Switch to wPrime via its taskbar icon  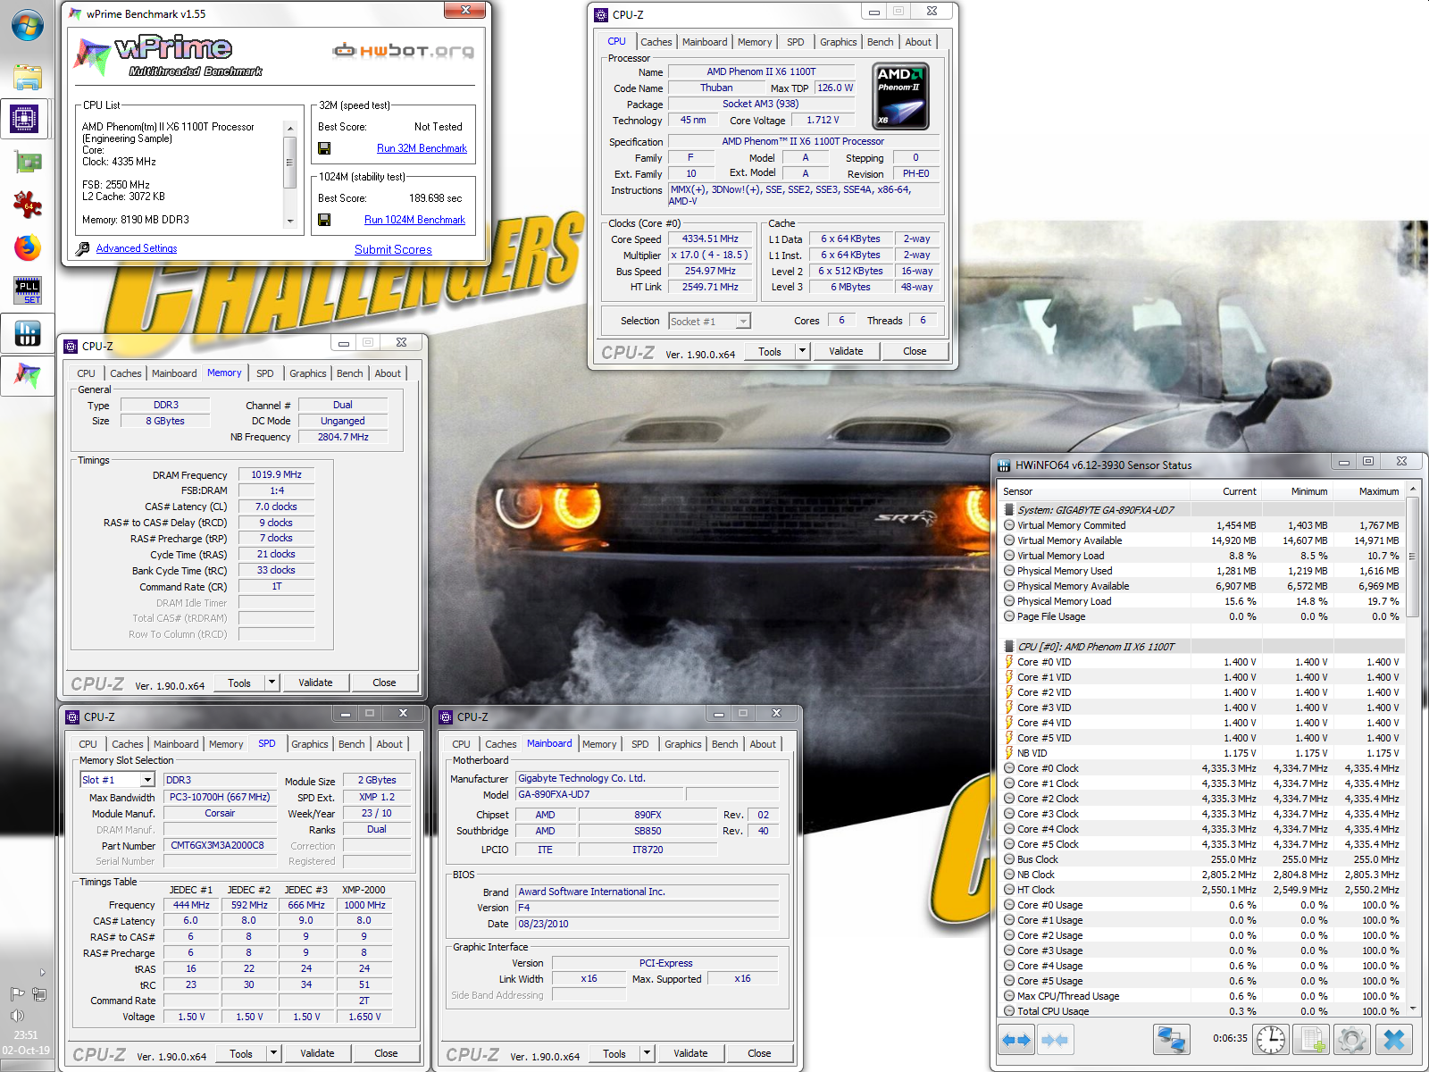(27, 375)
